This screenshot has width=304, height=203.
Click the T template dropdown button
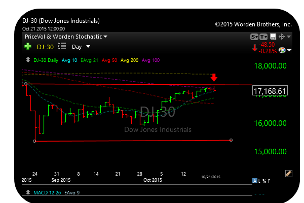[x=263, y=37]
